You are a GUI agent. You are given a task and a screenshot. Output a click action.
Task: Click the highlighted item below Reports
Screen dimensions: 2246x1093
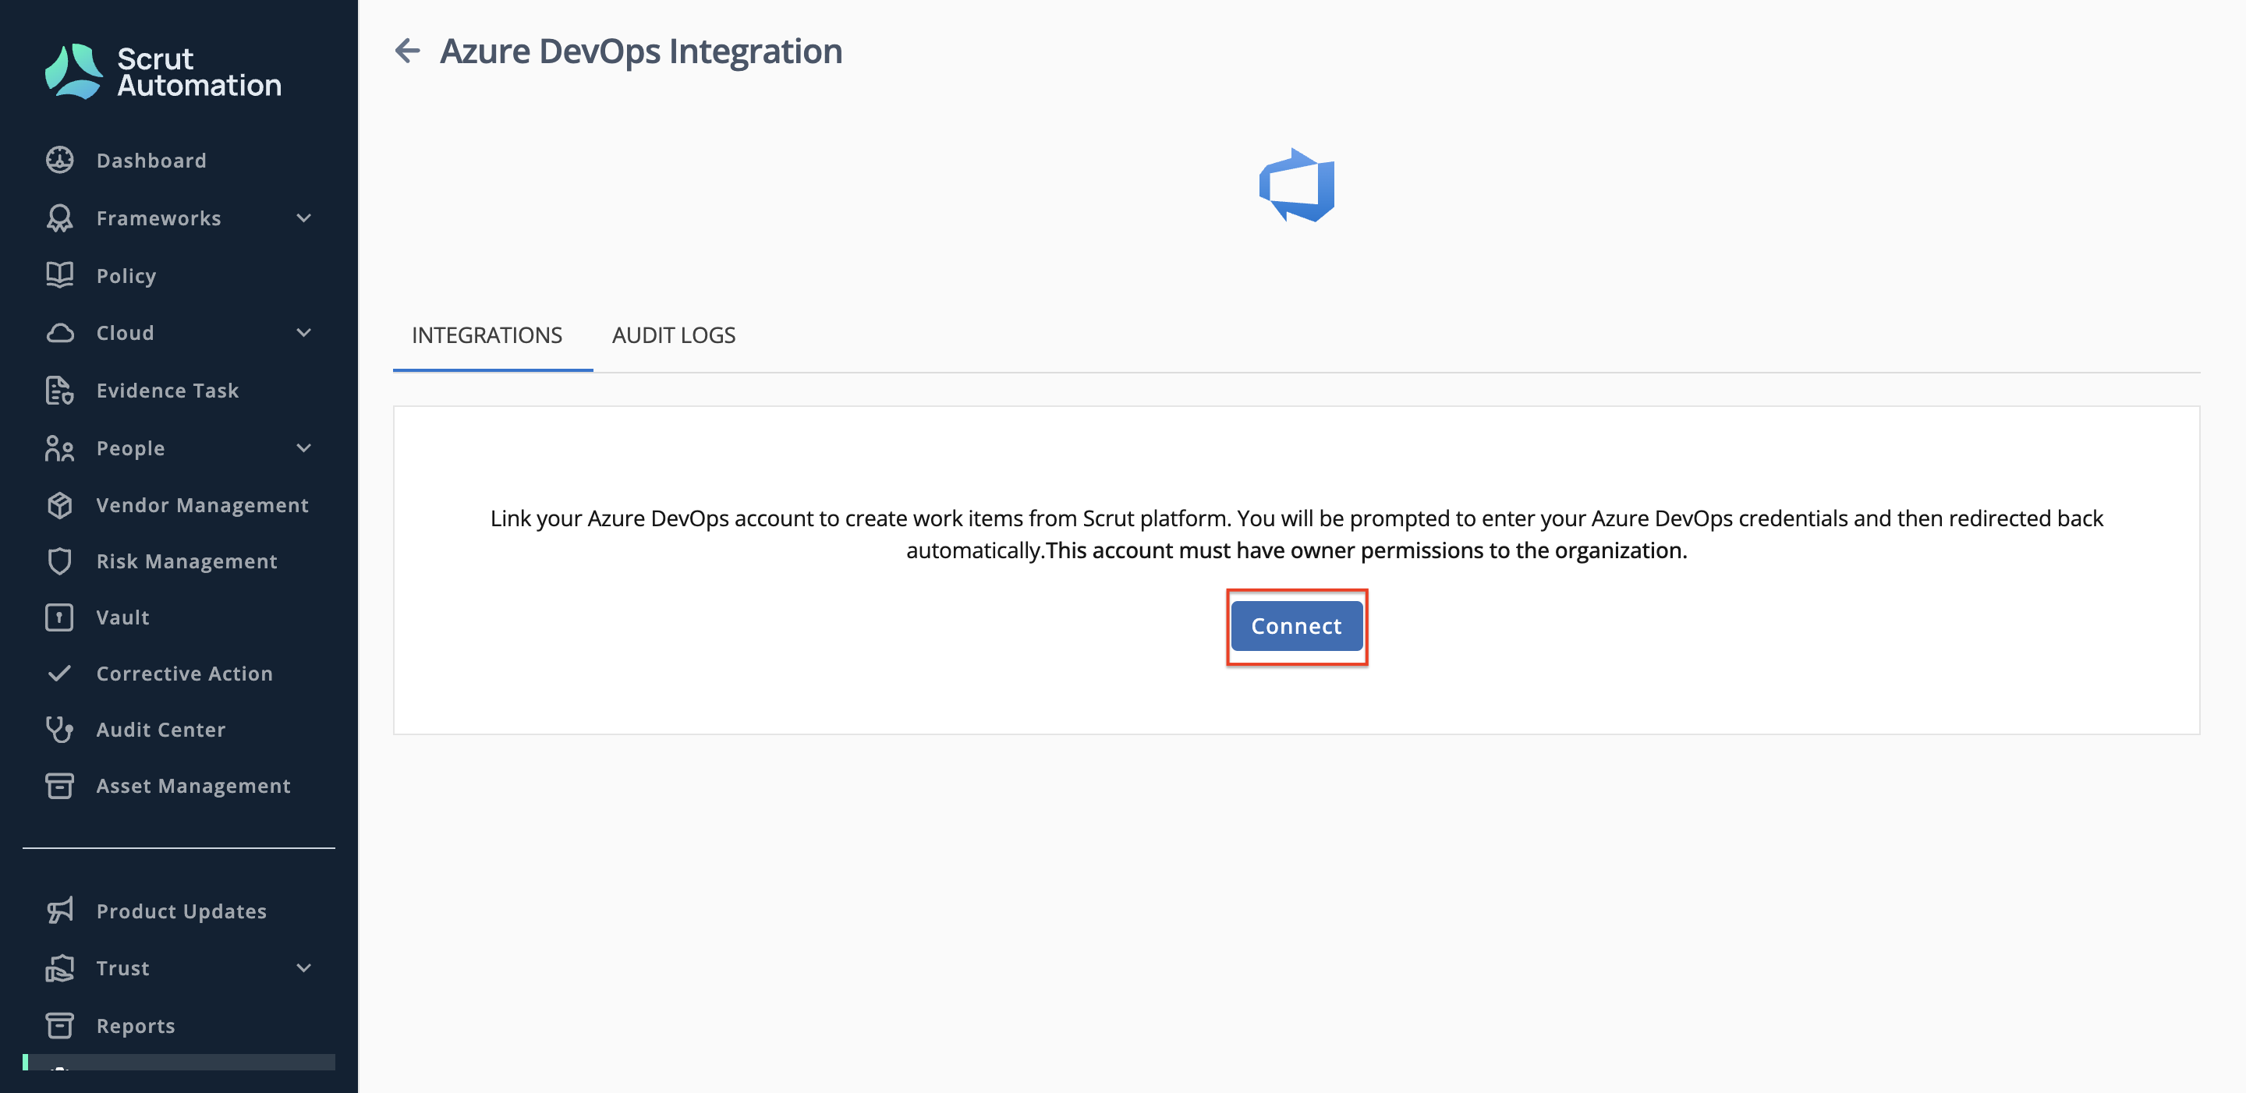point(179,1063)
